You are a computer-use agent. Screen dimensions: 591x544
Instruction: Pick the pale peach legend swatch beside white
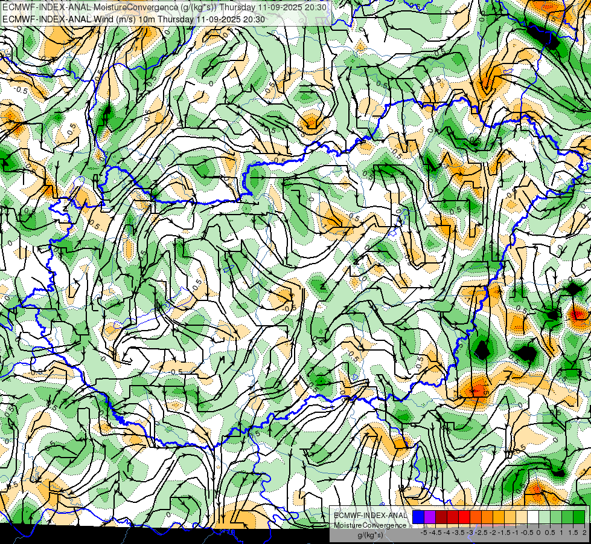point(522,517)
